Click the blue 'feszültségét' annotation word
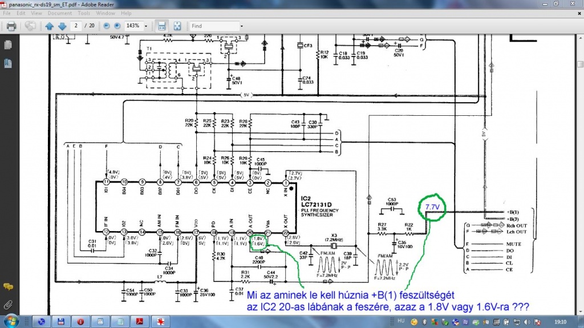This screenshot has width=584, height=328. pyautogui.click(x=427, y=295)
